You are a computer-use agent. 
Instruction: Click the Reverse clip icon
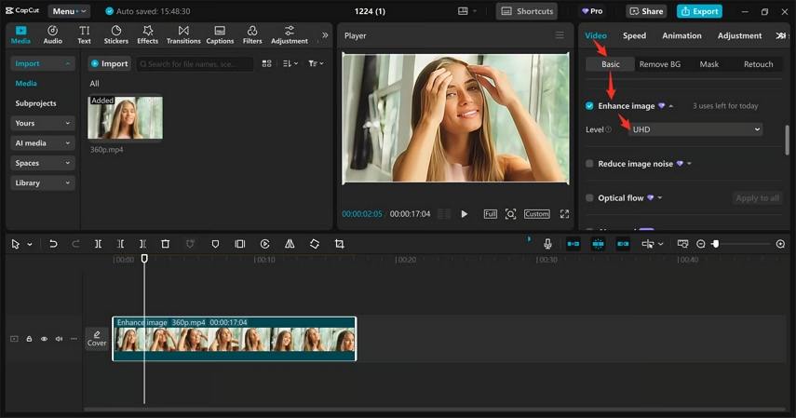pyautogui.click(x=264, y=244)
